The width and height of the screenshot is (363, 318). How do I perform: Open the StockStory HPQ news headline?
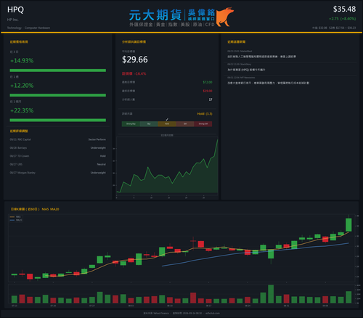click(246, 70)
